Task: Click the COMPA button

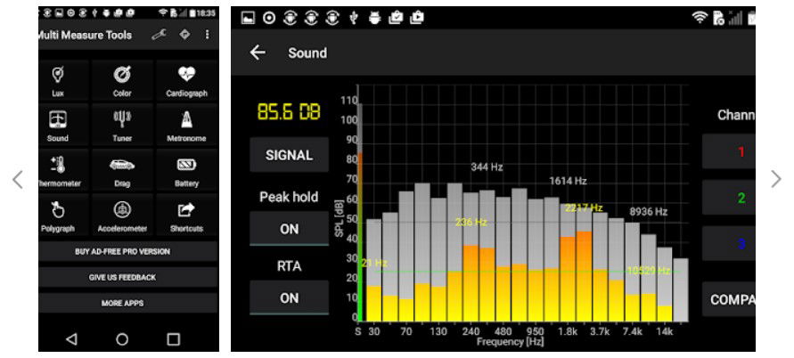Action: click(x=729, y=299)
